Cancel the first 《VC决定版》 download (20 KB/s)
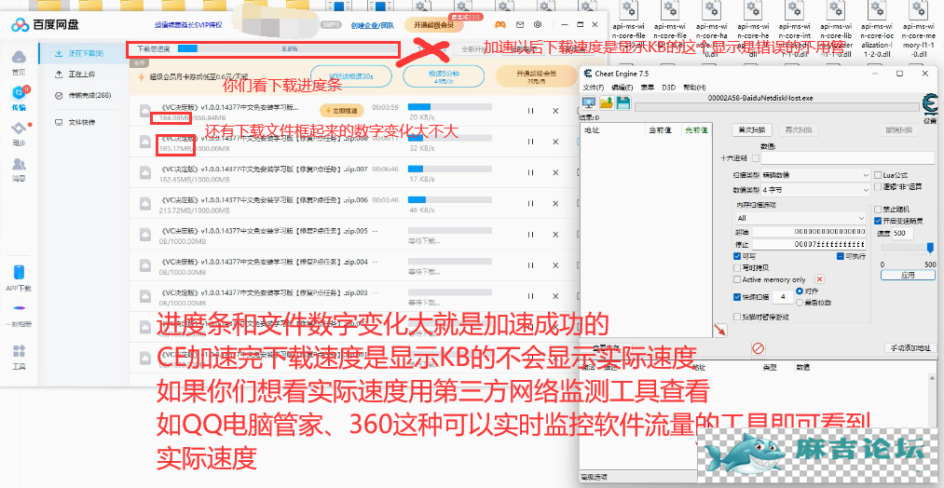 [x=555, y=111]
